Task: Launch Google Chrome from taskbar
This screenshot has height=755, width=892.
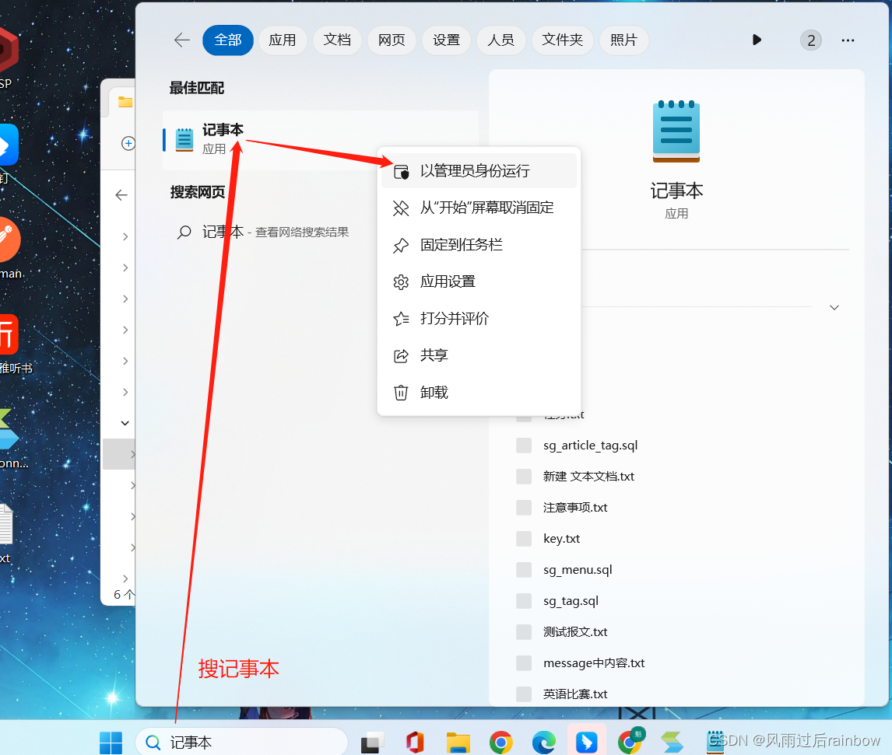Action: [x=500, y=743]
